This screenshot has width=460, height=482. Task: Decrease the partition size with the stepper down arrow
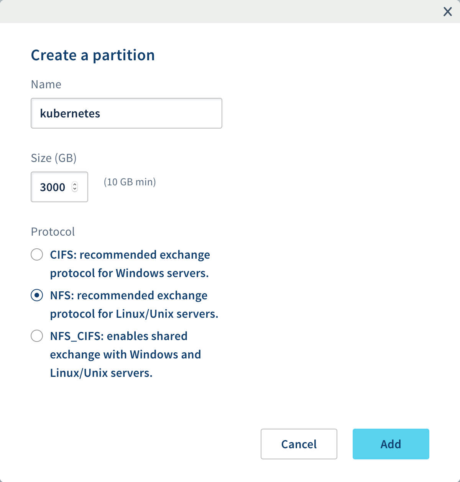click(75, 190)
